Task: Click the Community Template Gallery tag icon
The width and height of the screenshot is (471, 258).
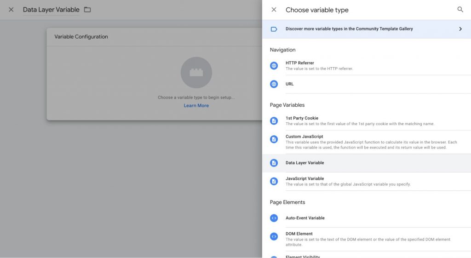Action: point(274,29)
